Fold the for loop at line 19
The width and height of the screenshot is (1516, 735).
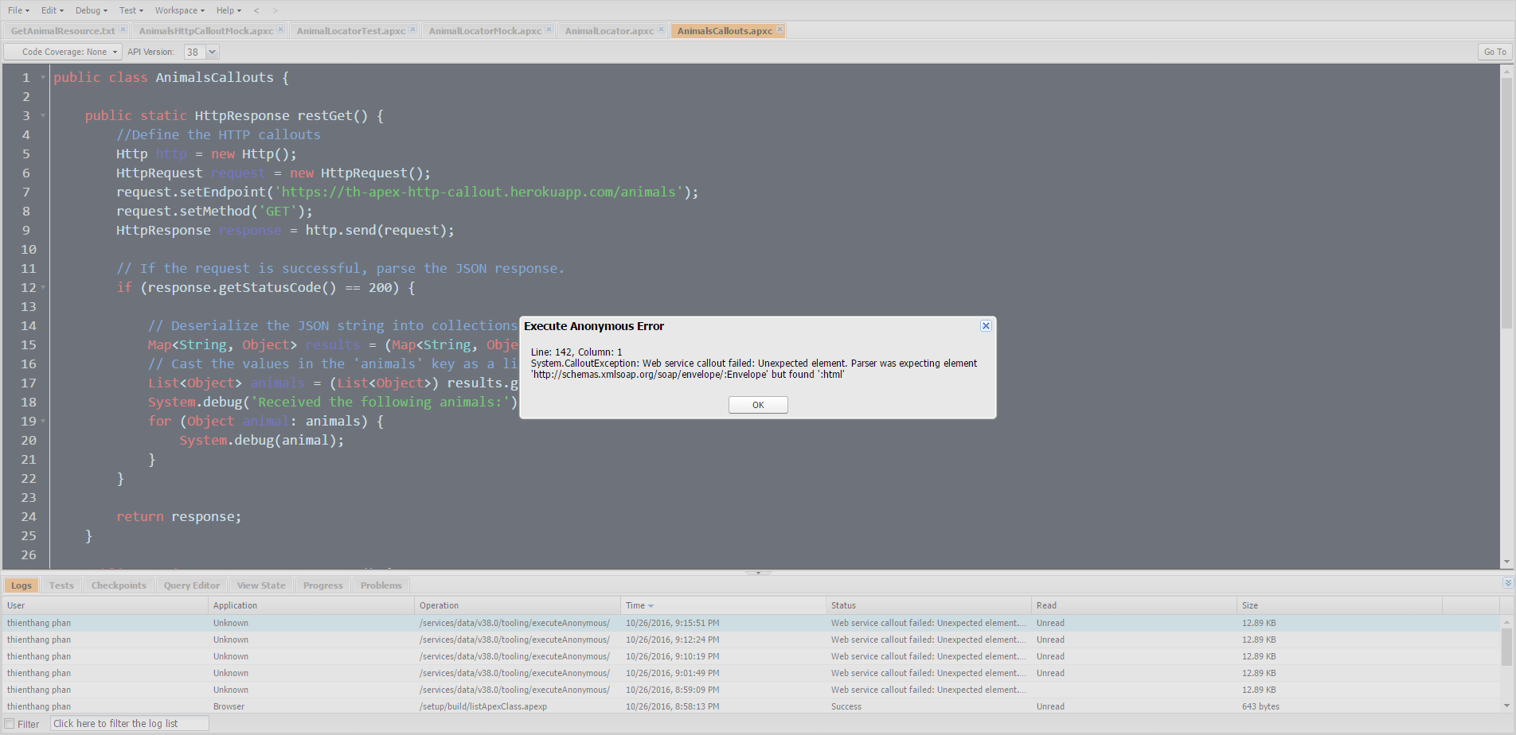[x=43, y=422]
